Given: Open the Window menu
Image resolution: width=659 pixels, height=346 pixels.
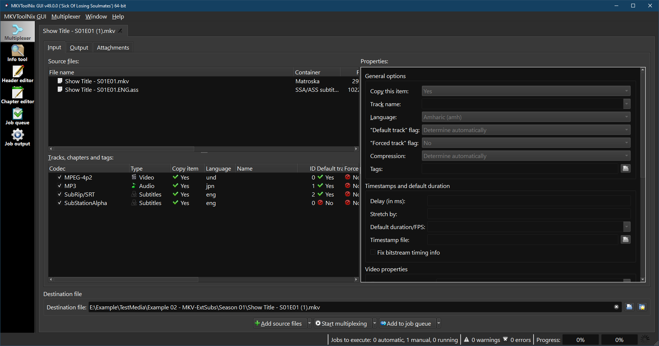Looking at the screenshot, I should [x=96, y=16].
